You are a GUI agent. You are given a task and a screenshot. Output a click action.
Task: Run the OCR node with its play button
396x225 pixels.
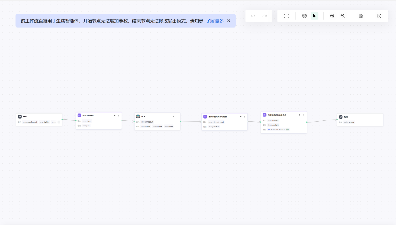[x=173, y=116]
